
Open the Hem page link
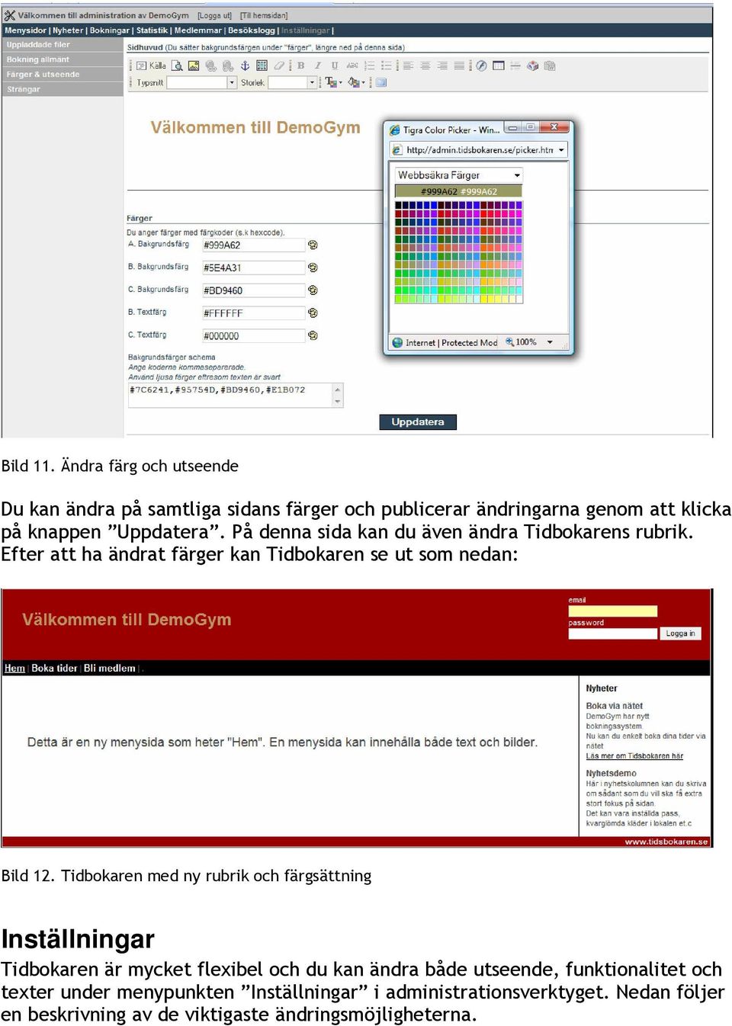[x=14, y=669]
